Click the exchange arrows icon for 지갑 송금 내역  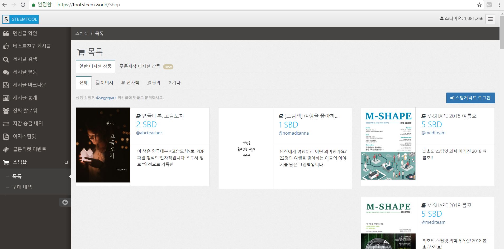point(6,124)
